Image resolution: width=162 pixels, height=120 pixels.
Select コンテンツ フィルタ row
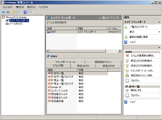[x=77, y=91]
